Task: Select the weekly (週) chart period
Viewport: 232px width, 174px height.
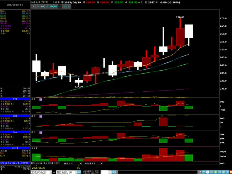Action: pyautogui.click(x=65, y=6)
